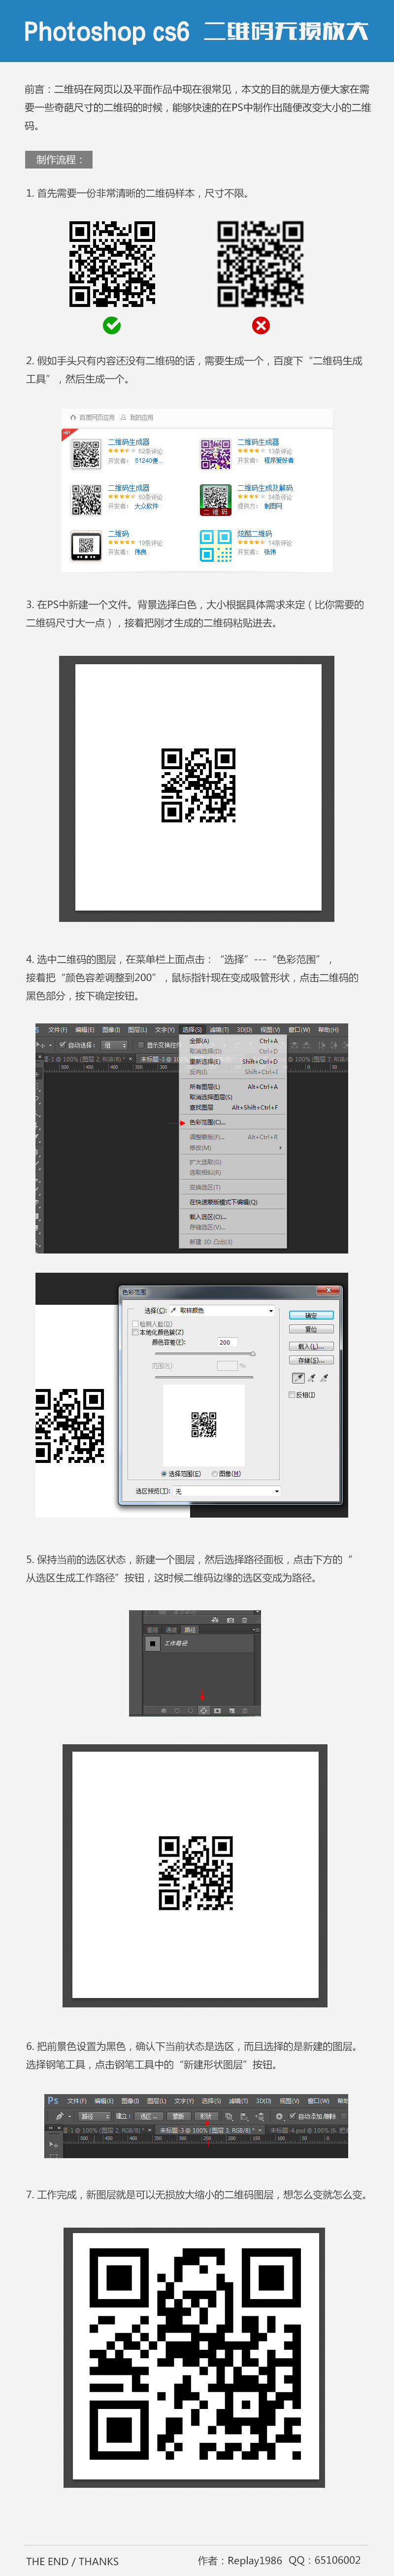
Task: Open the 选择(S) menu in first Photoshop menubar
Action: (193, 1029)
